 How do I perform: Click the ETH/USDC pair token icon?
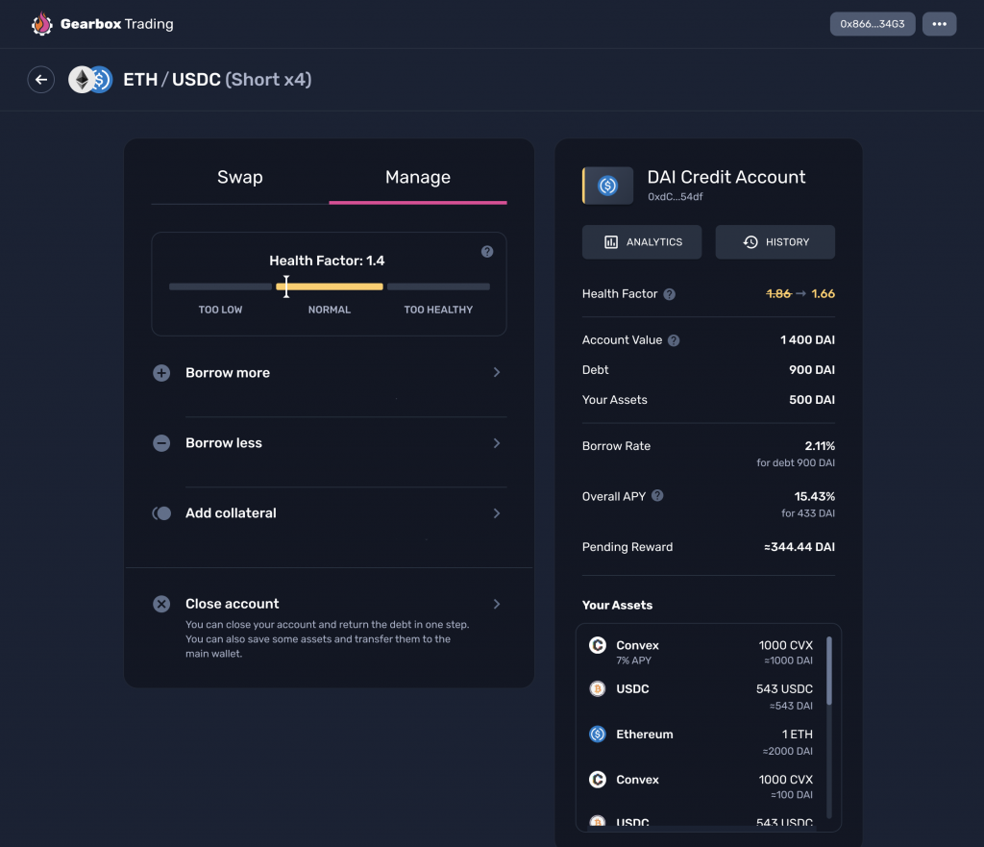coord(90,80)
